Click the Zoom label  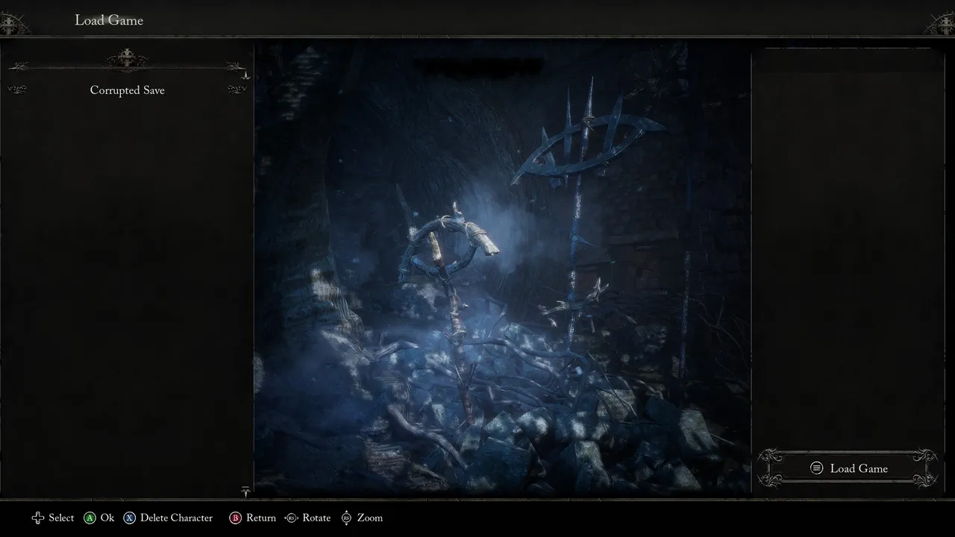point(370,518)
